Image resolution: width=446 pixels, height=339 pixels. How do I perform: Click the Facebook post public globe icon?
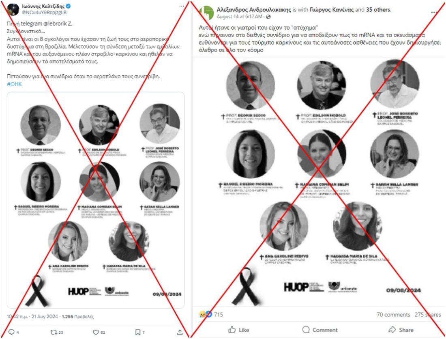pyautogui.click(x=268, y=17)
